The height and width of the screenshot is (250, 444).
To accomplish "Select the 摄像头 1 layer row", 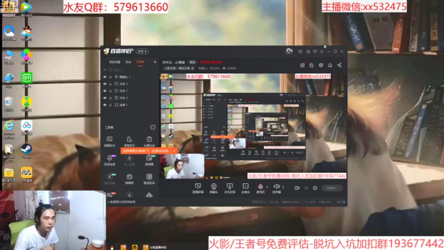I will click(130, 77).
